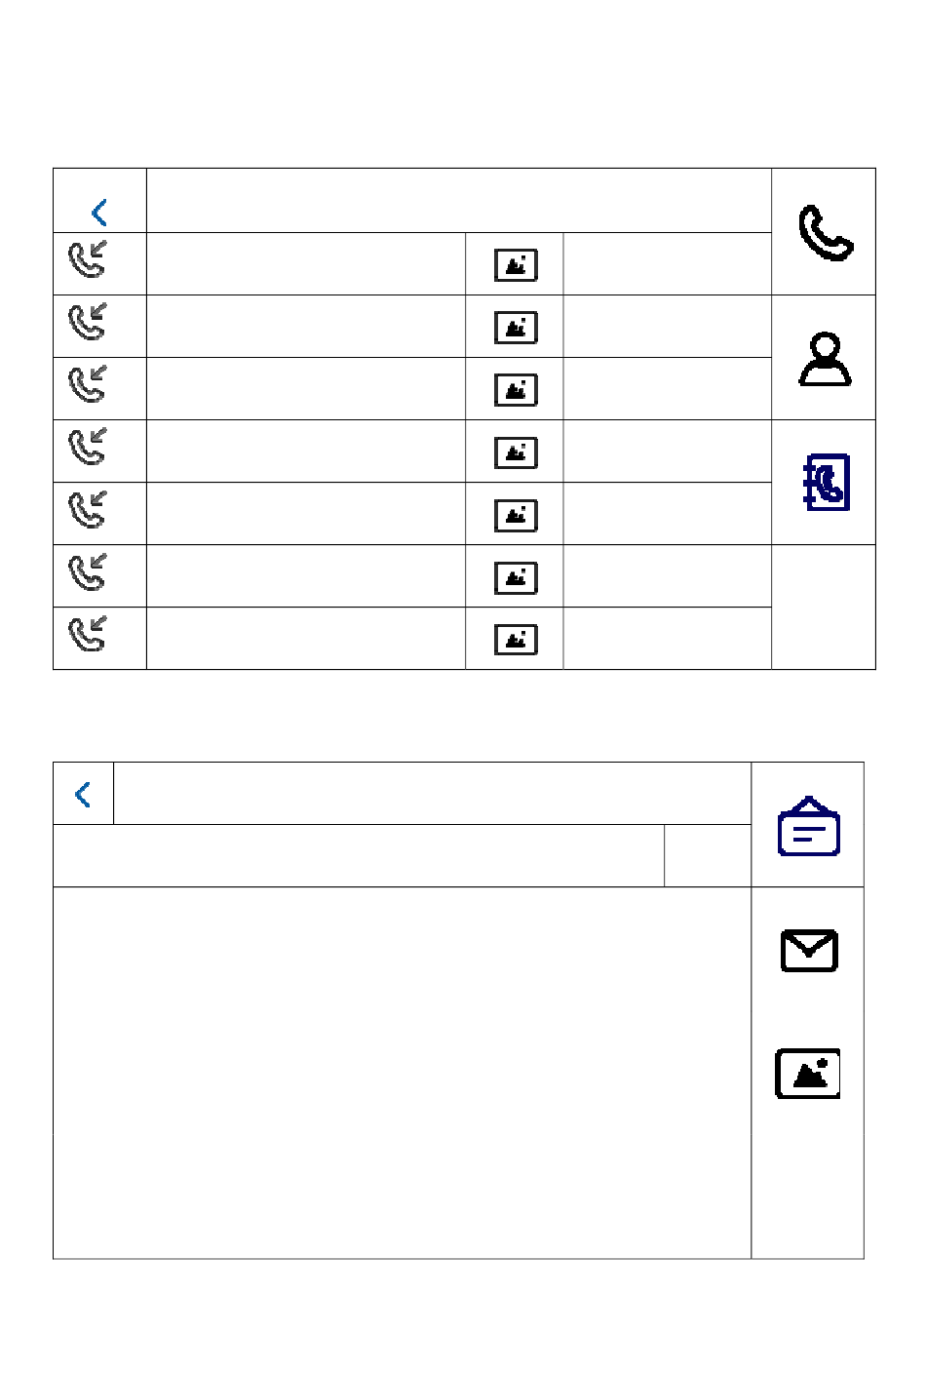View snapshot image of first call entry

tap(516, 265)
